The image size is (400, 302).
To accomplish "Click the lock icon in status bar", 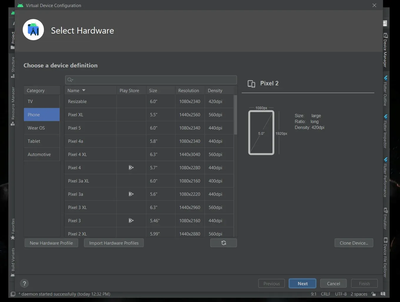I will click(x=373, y=294).
